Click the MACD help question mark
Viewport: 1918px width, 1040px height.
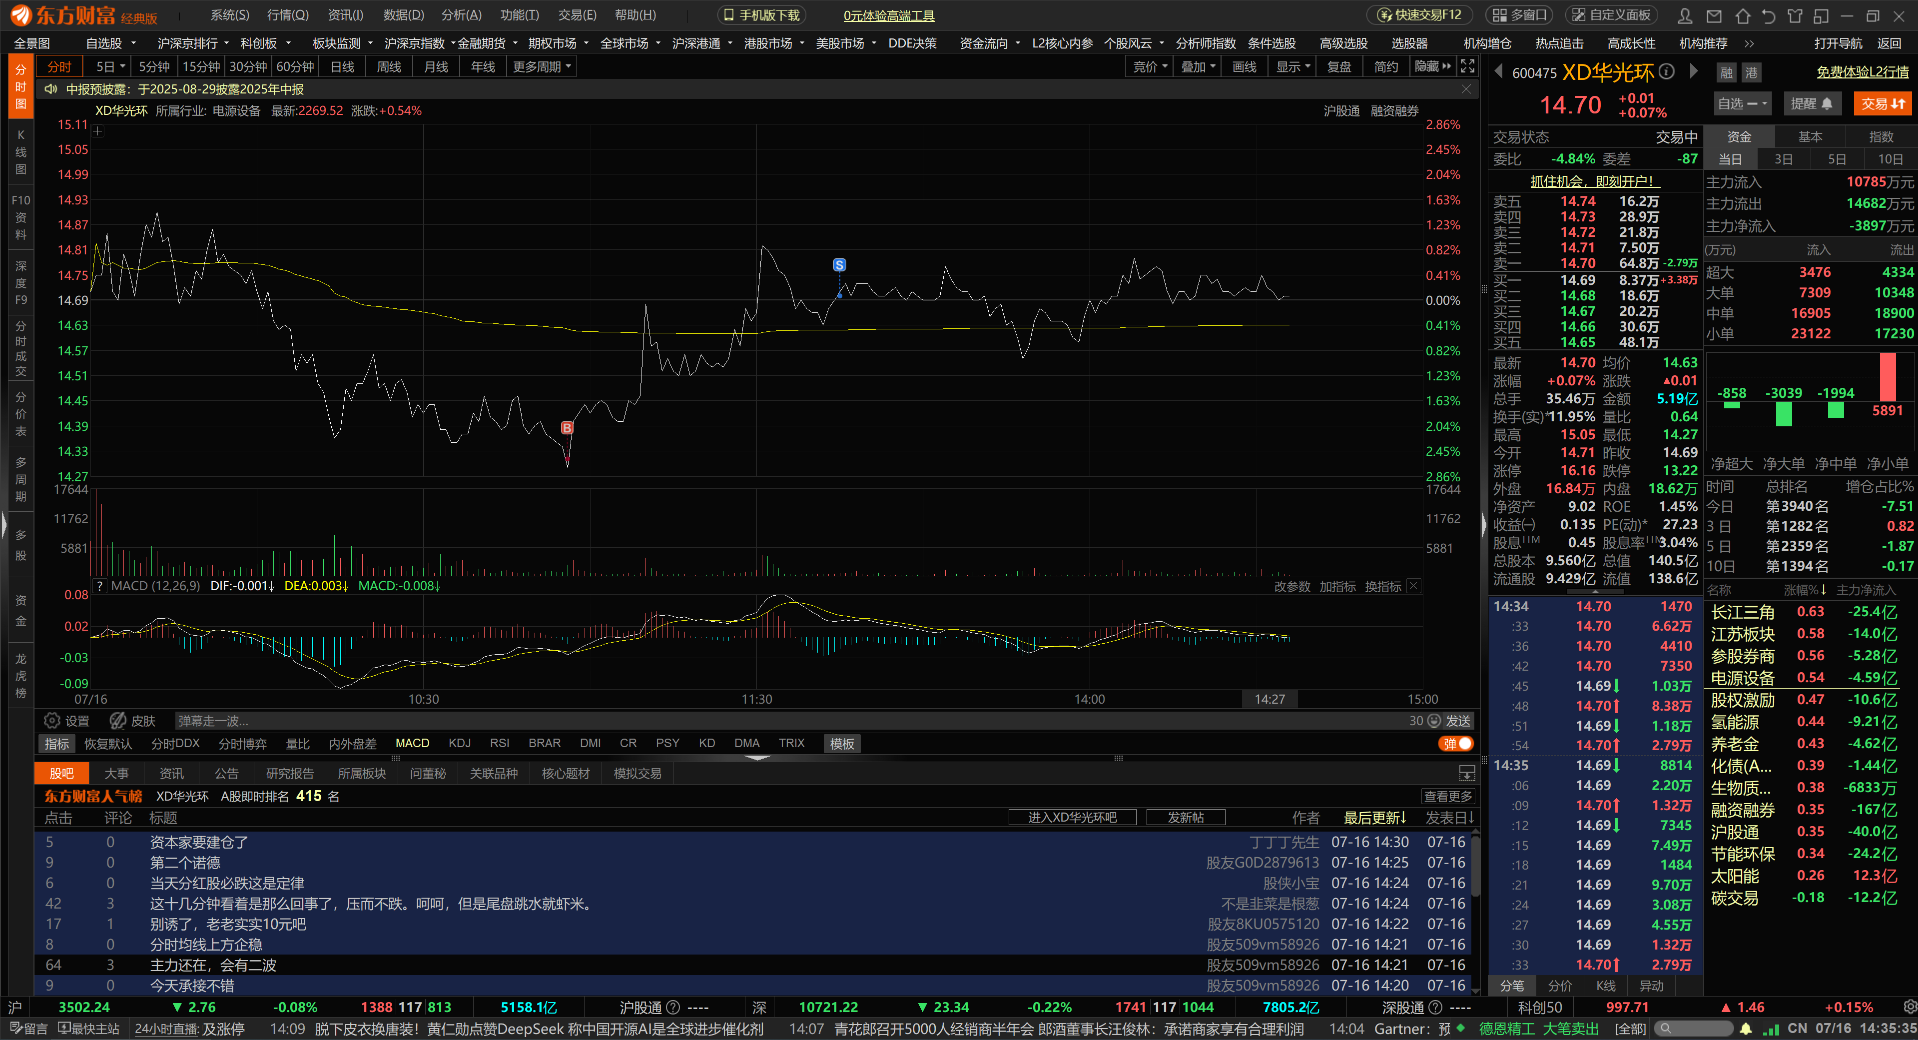coord(99,586)
